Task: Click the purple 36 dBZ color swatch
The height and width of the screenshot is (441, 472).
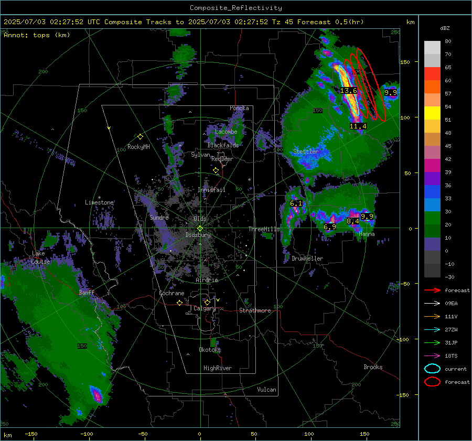Action: 432,178
